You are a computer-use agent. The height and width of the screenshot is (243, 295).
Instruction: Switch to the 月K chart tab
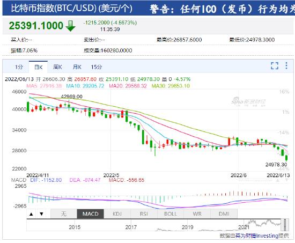click(77, 67)
